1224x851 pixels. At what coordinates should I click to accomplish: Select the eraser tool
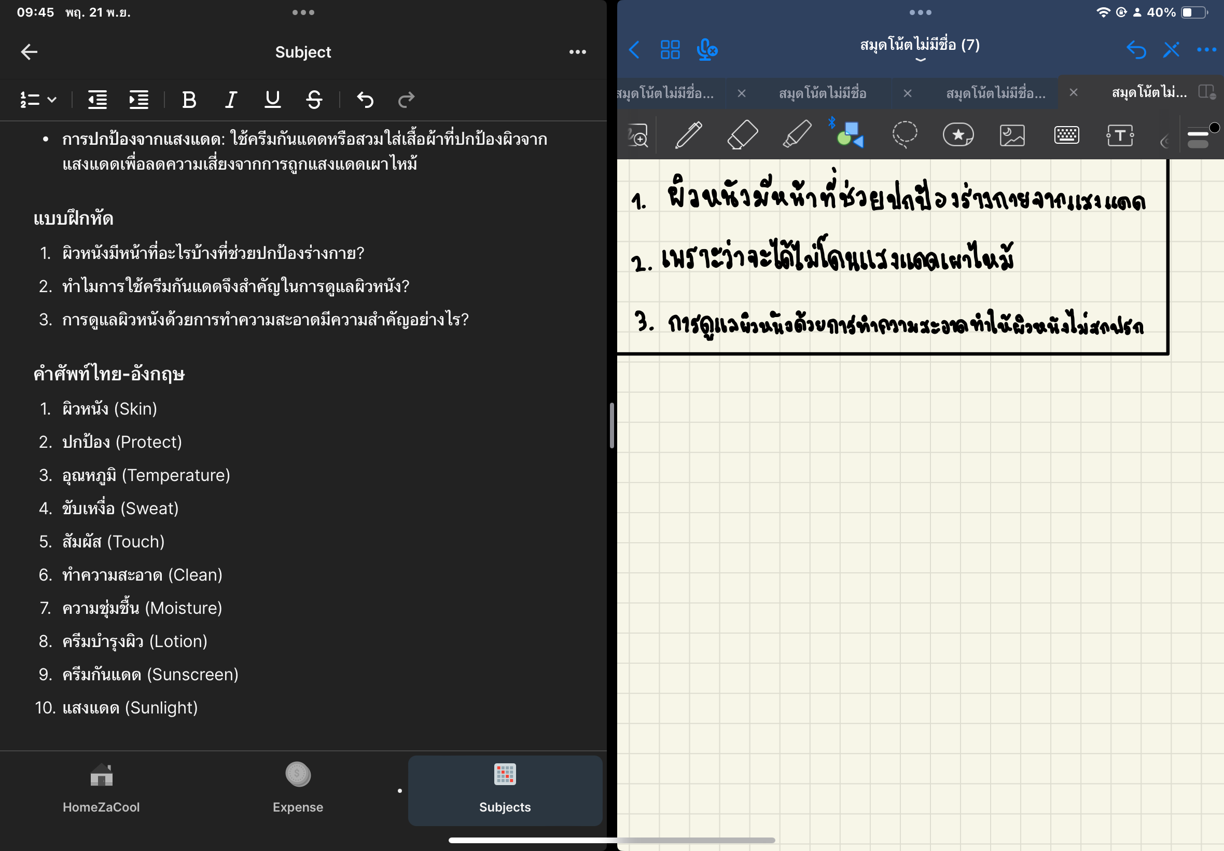742,135
